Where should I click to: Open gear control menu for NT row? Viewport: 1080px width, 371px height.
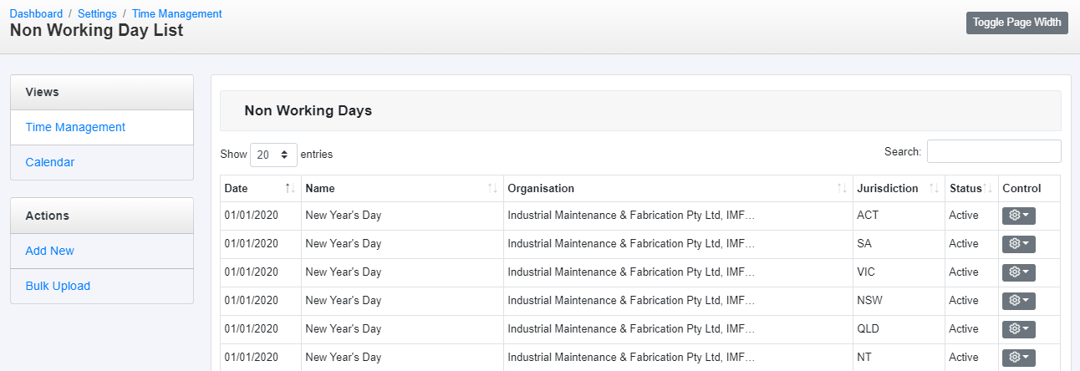(x=1018, y=358)
